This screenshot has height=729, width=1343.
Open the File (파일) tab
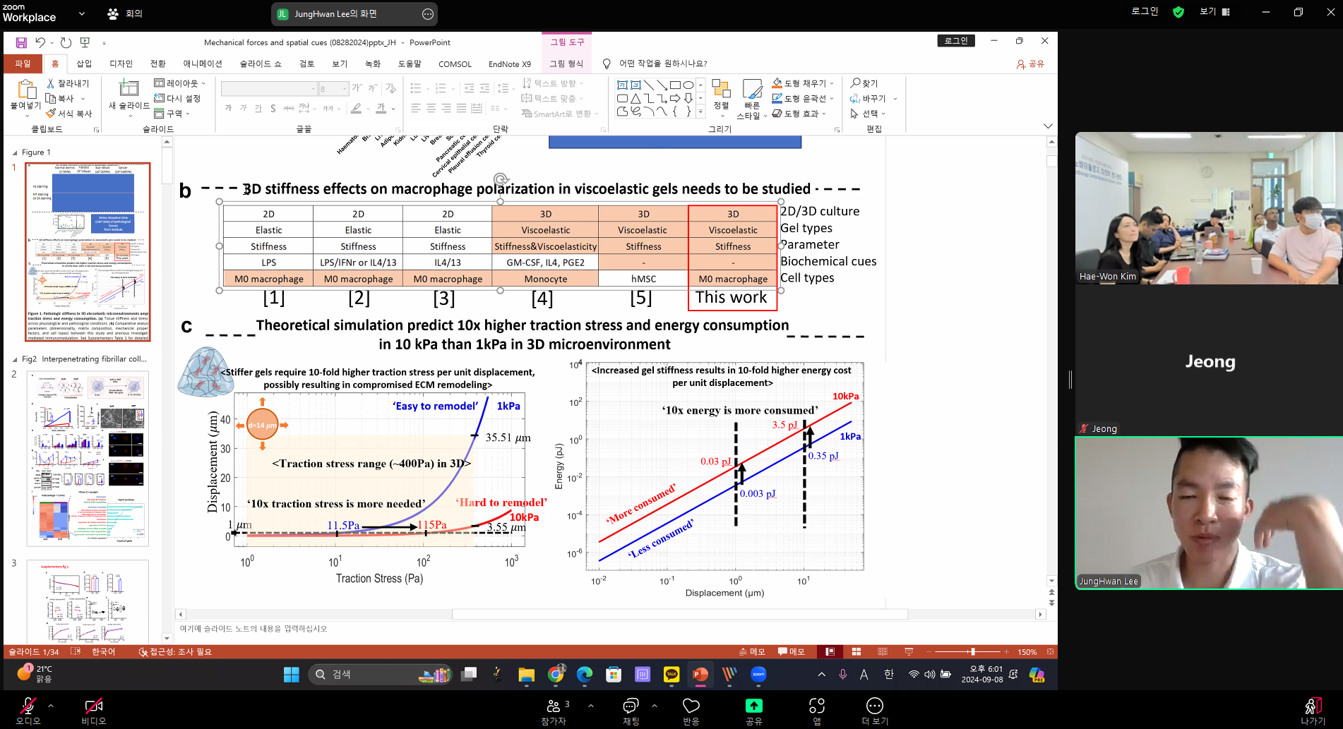[x=23, y=64]
